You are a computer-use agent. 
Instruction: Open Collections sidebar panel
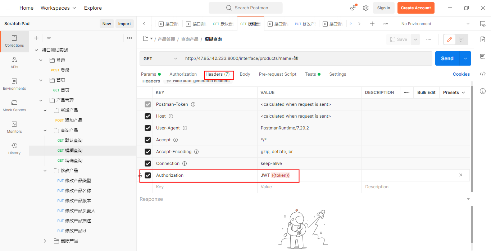coord(14,41)
